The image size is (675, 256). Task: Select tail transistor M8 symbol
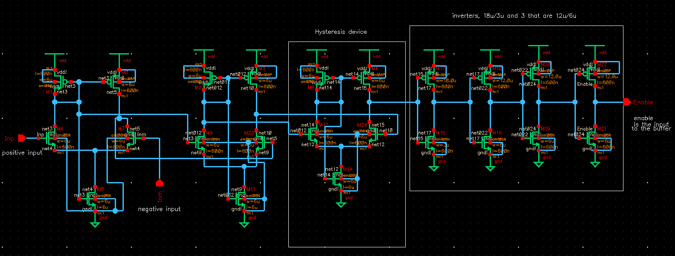coord(92,199)
